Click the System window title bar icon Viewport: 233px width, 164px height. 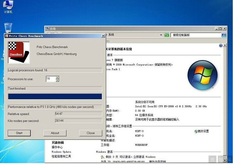(47, 28)
